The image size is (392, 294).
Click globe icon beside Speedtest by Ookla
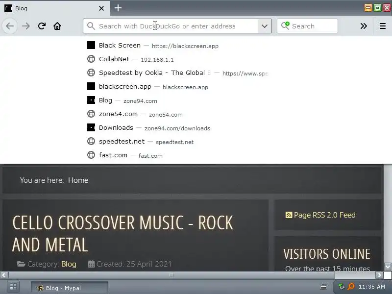91,73
